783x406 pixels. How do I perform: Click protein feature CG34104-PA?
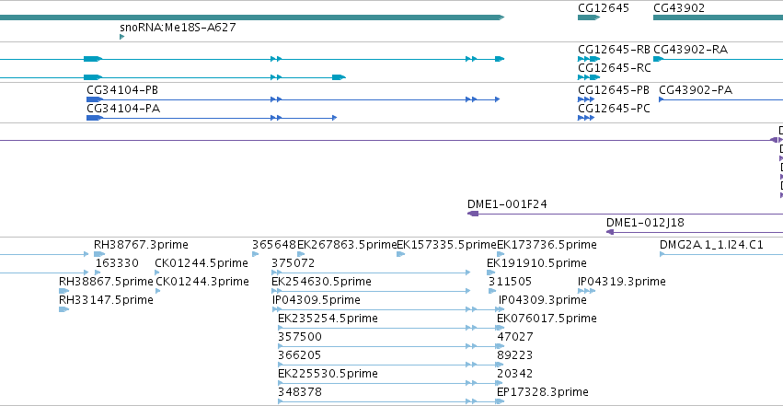(x=123, y=109)
